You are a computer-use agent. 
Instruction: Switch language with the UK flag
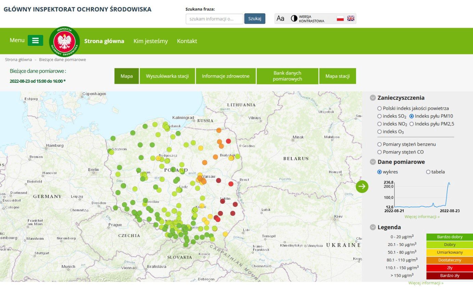[x=351, y=18]
